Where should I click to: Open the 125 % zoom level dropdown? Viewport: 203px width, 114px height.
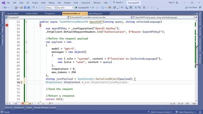(10, 104)
